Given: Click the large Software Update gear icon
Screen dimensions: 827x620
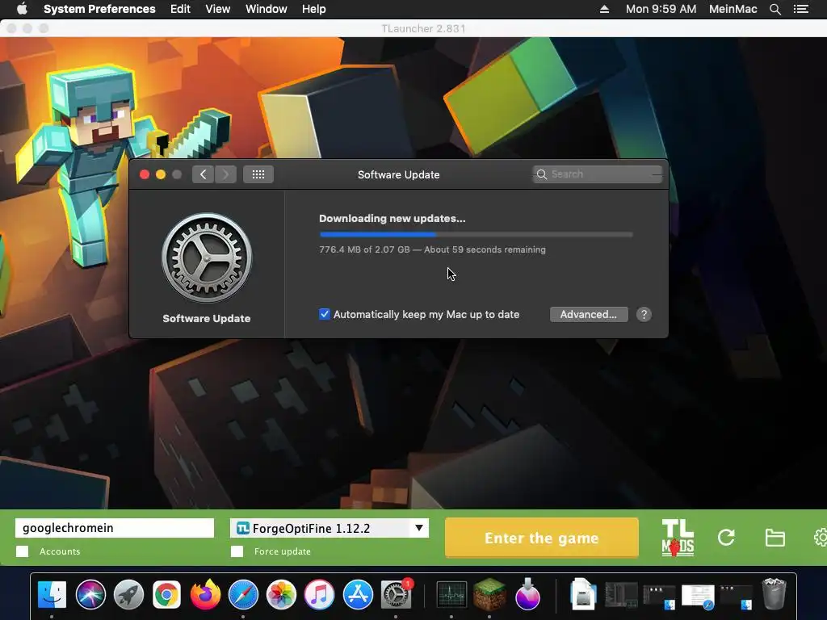Looking at the screenshot, I should click(207, 258).
